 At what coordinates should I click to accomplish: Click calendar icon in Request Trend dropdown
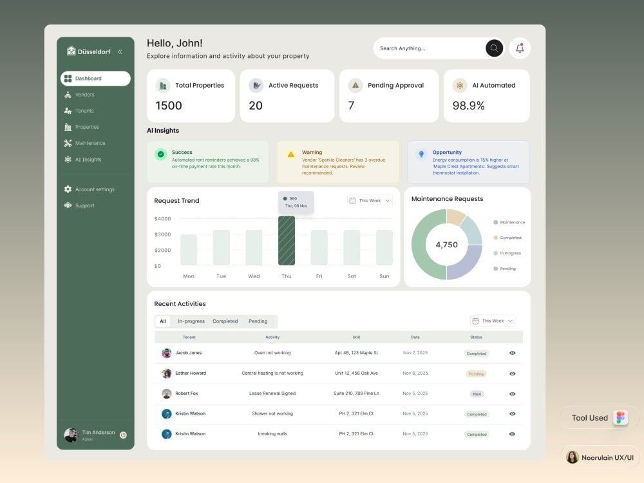tap(352, 201)
